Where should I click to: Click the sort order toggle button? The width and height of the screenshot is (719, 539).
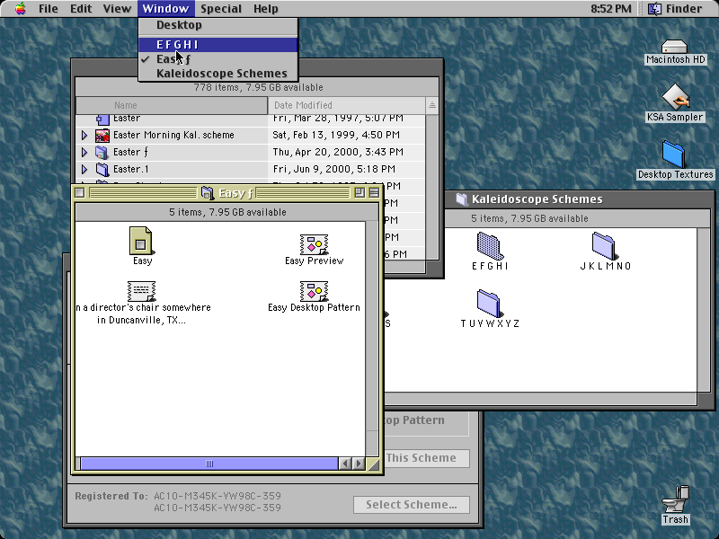tap(432, 105)
